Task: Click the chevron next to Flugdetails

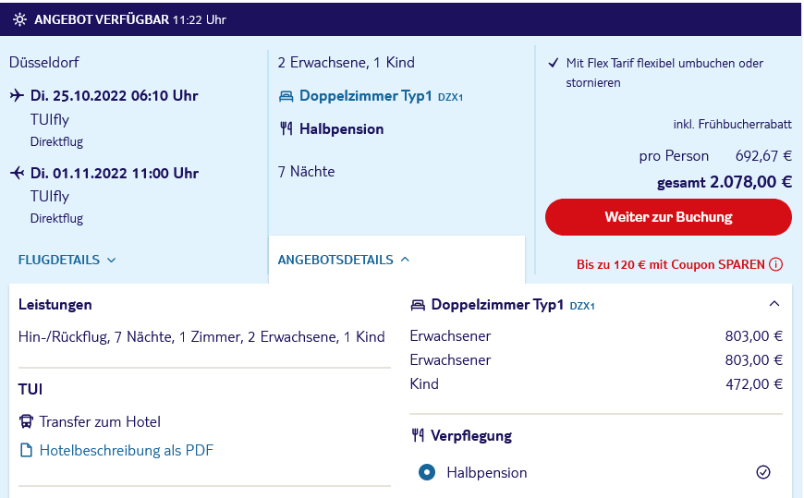Action: [111, 260]
